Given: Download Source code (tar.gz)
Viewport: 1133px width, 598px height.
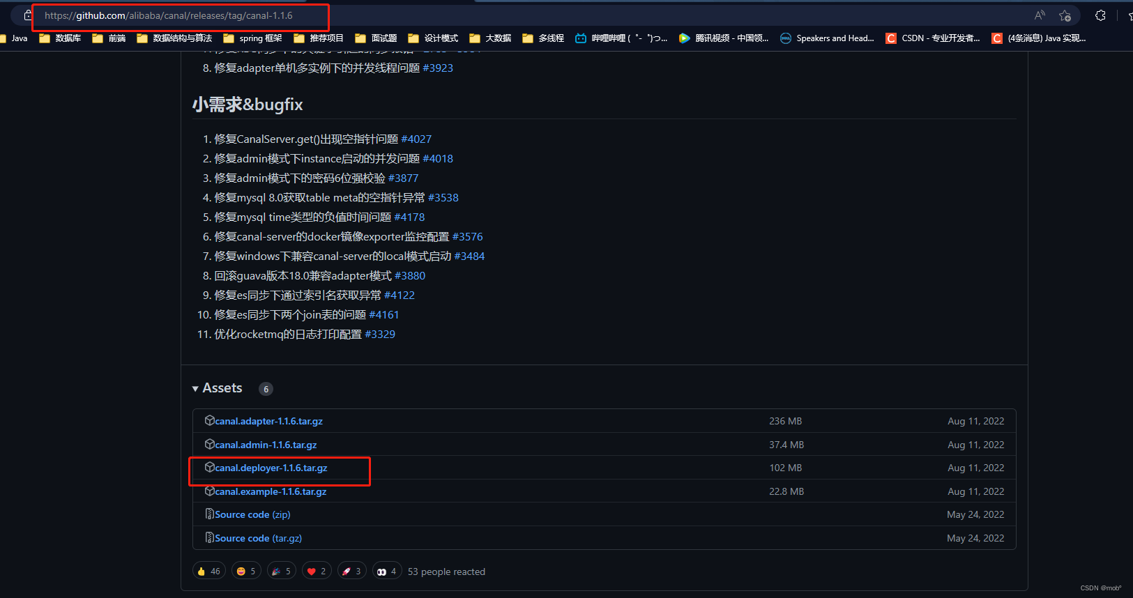Looking at the screenshot, I should point(258,538).
